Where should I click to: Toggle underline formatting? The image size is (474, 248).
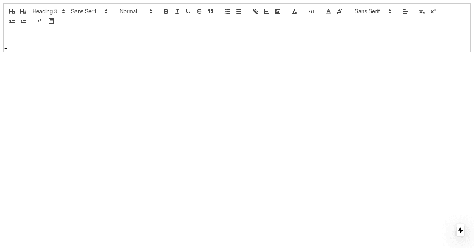point(188,11)
